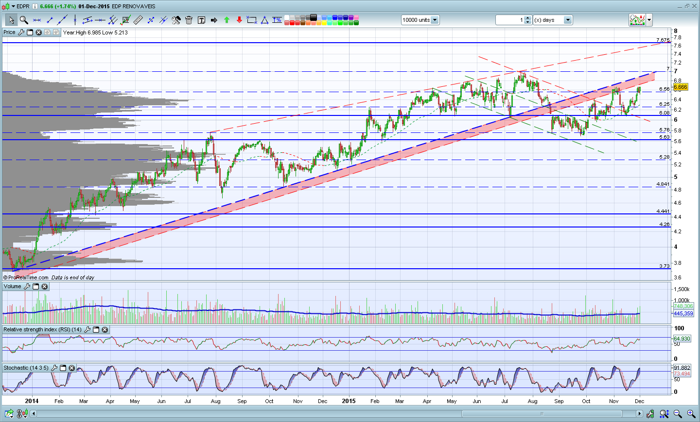700x422 pixels.
Task: Open Volume panel wrench settings
Action: pyautogui.click(x=27, y=287)
